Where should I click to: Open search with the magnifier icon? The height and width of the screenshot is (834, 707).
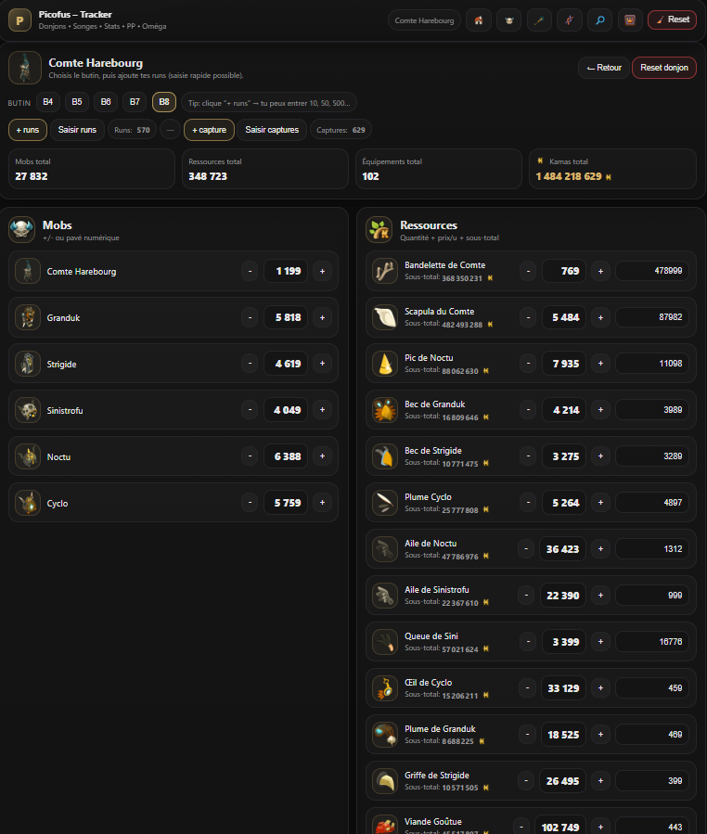pos(599,20)
